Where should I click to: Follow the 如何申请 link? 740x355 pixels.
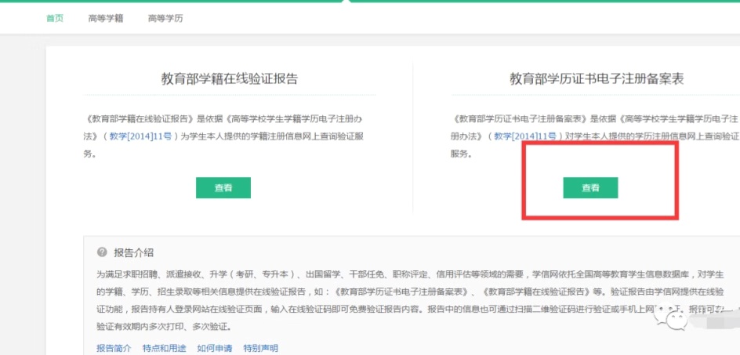click(x=213, y=348)
